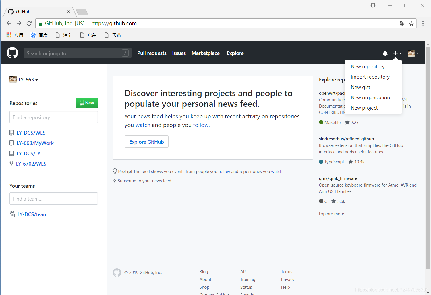The image size is (431, 295).
Task: Click the Explore GitHub button
Action: coord(146,142)
